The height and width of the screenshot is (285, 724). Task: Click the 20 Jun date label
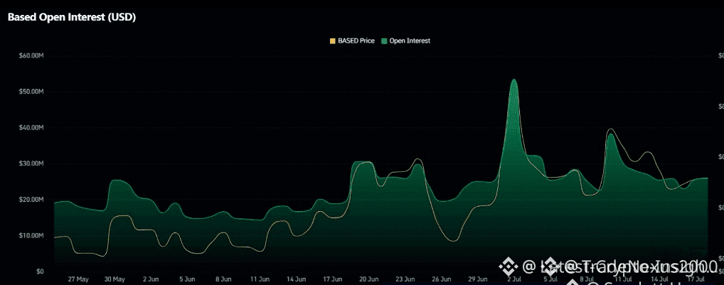pyautogui.click(x=369, y=279)
